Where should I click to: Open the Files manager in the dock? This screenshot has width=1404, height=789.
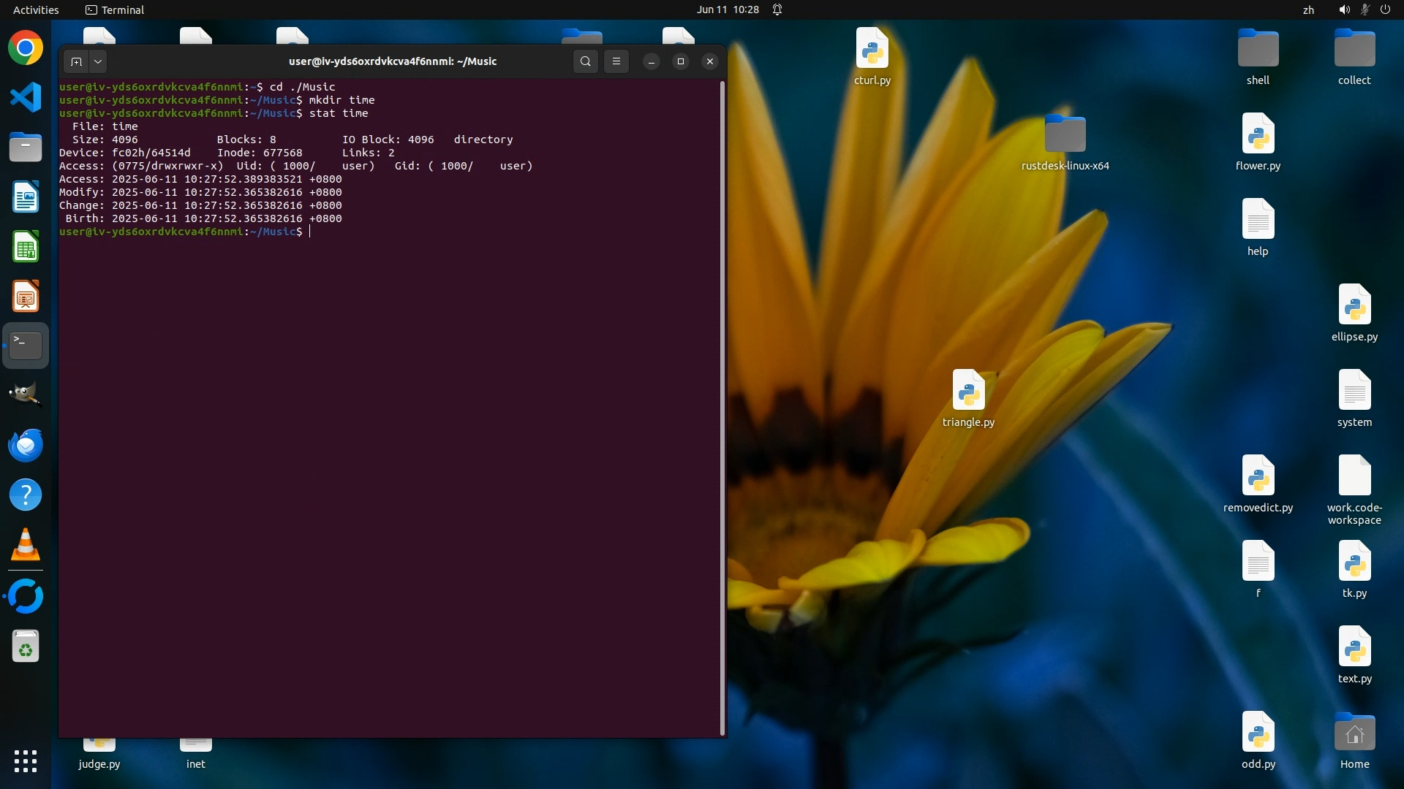[x=26, y=148]
